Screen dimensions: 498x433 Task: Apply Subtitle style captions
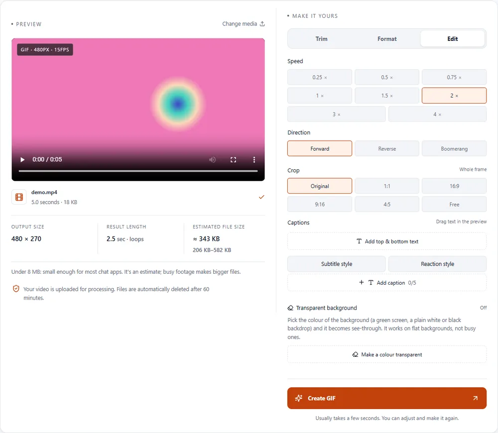[x=336, y=264]
